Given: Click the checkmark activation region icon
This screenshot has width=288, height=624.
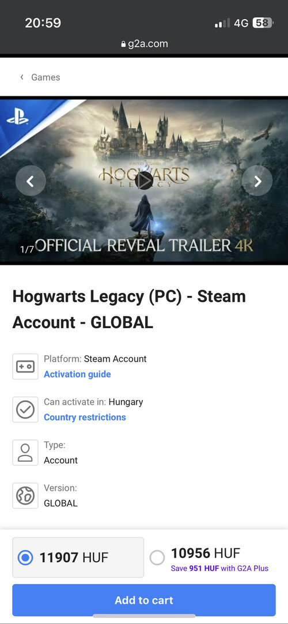Looking at the screenshot, I should [x=25, y=409].
